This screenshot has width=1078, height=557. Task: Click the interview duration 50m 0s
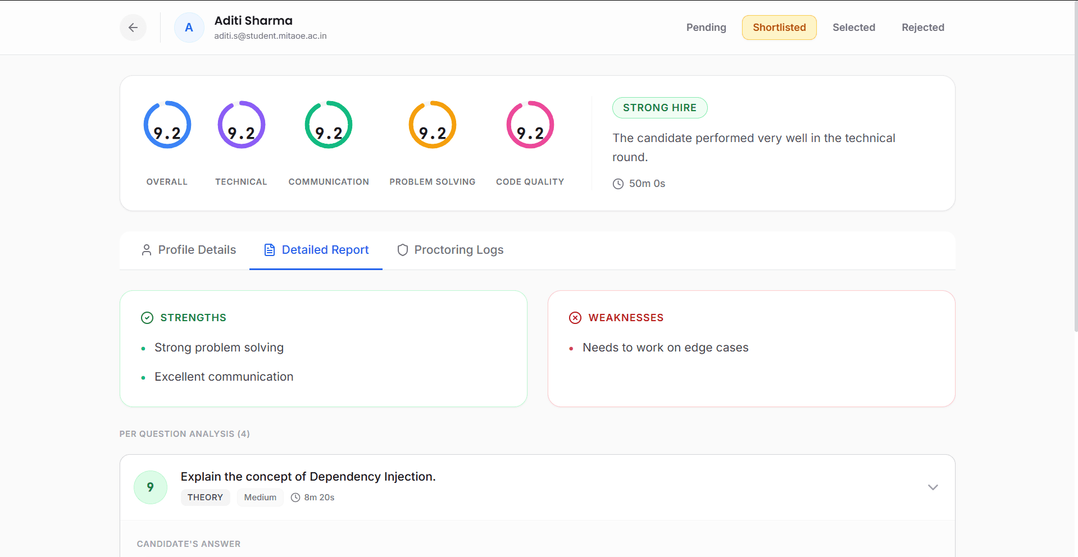point(647,184)
